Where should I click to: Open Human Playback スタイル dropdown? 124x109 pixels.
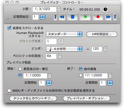click(x=64, y=34)
